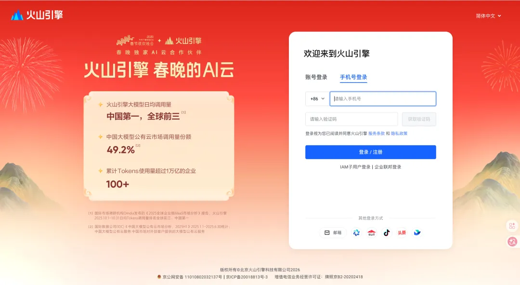520x285 pixels.
Task: Open the 隐私政策 link
Action: 399,134
